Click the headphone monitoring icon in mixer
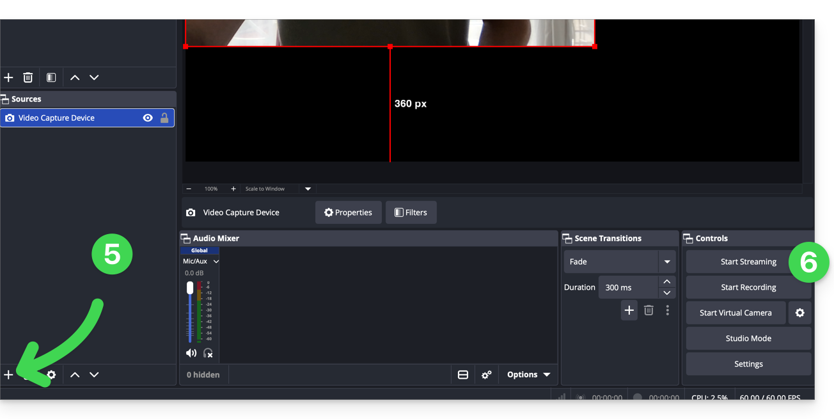 click(x=208, y=353)
